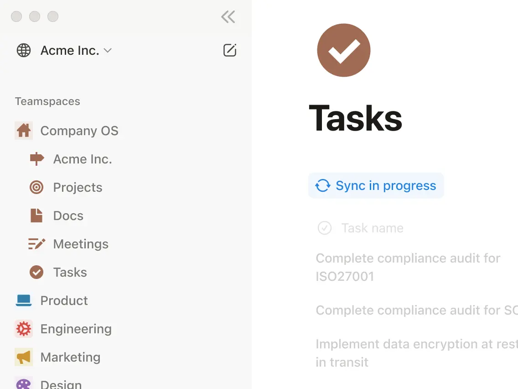Collapse the sidebar with double chevrons

[x=228, y=16]
